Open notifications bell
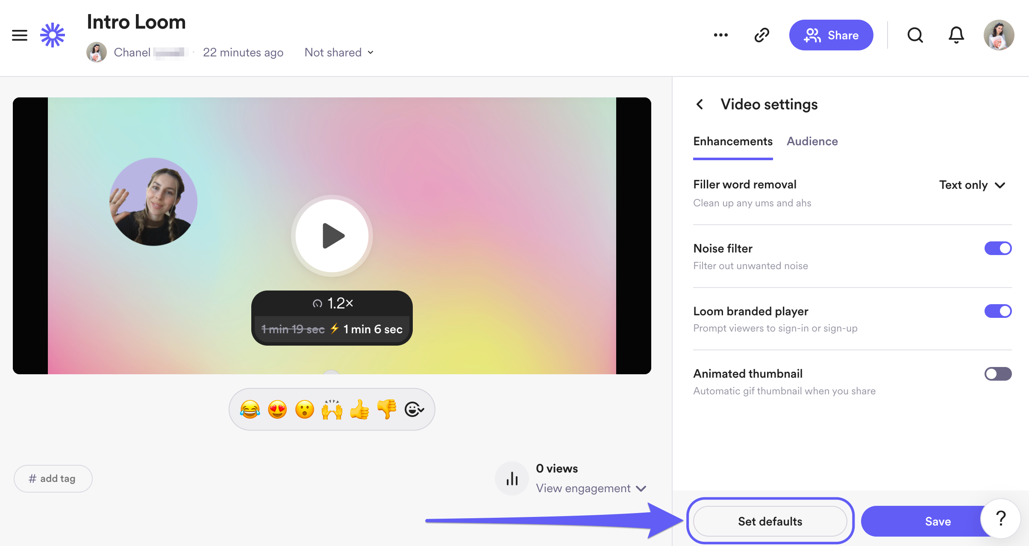 [x=956, y=35]
